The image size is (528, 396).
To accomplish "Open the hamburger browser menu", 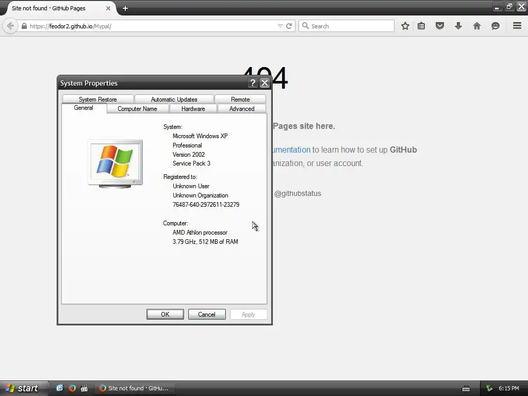I will (517, 26).
